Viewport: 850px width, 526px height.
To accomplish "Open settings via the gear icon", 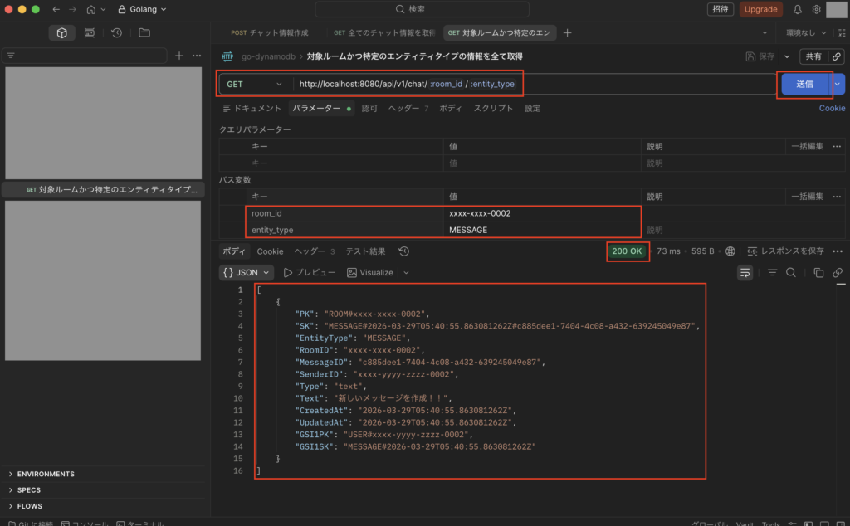I will click(x=816, y=9).
